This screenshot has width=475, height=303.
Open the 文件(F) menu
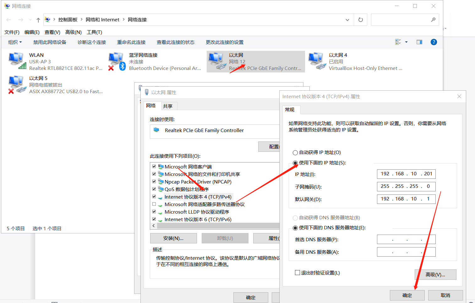point(12,32)
